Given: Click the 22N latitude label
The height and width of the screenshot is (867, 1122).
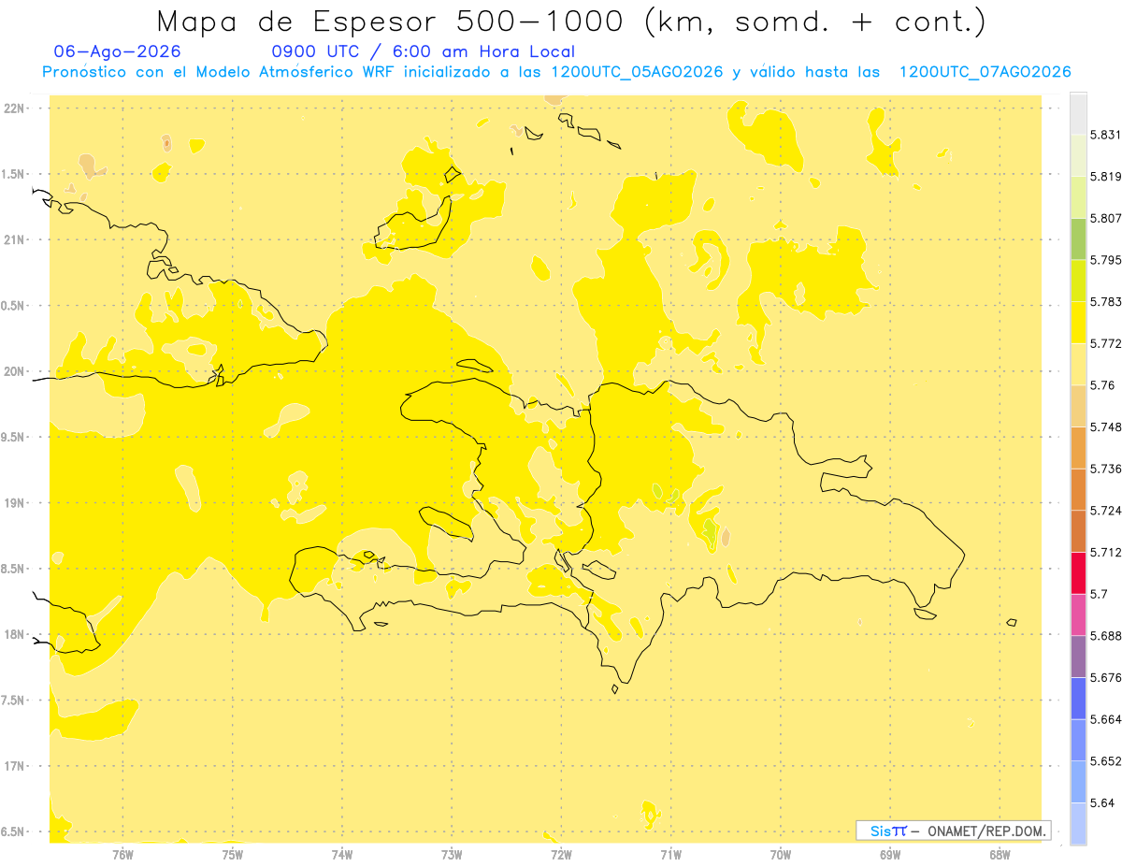Looking at the screenshot, I should pyautogui.click(x=14, y=108).
